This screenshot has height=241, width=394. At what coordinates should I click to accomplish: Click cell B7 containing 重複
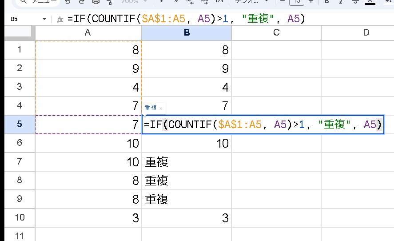point(187,162)
